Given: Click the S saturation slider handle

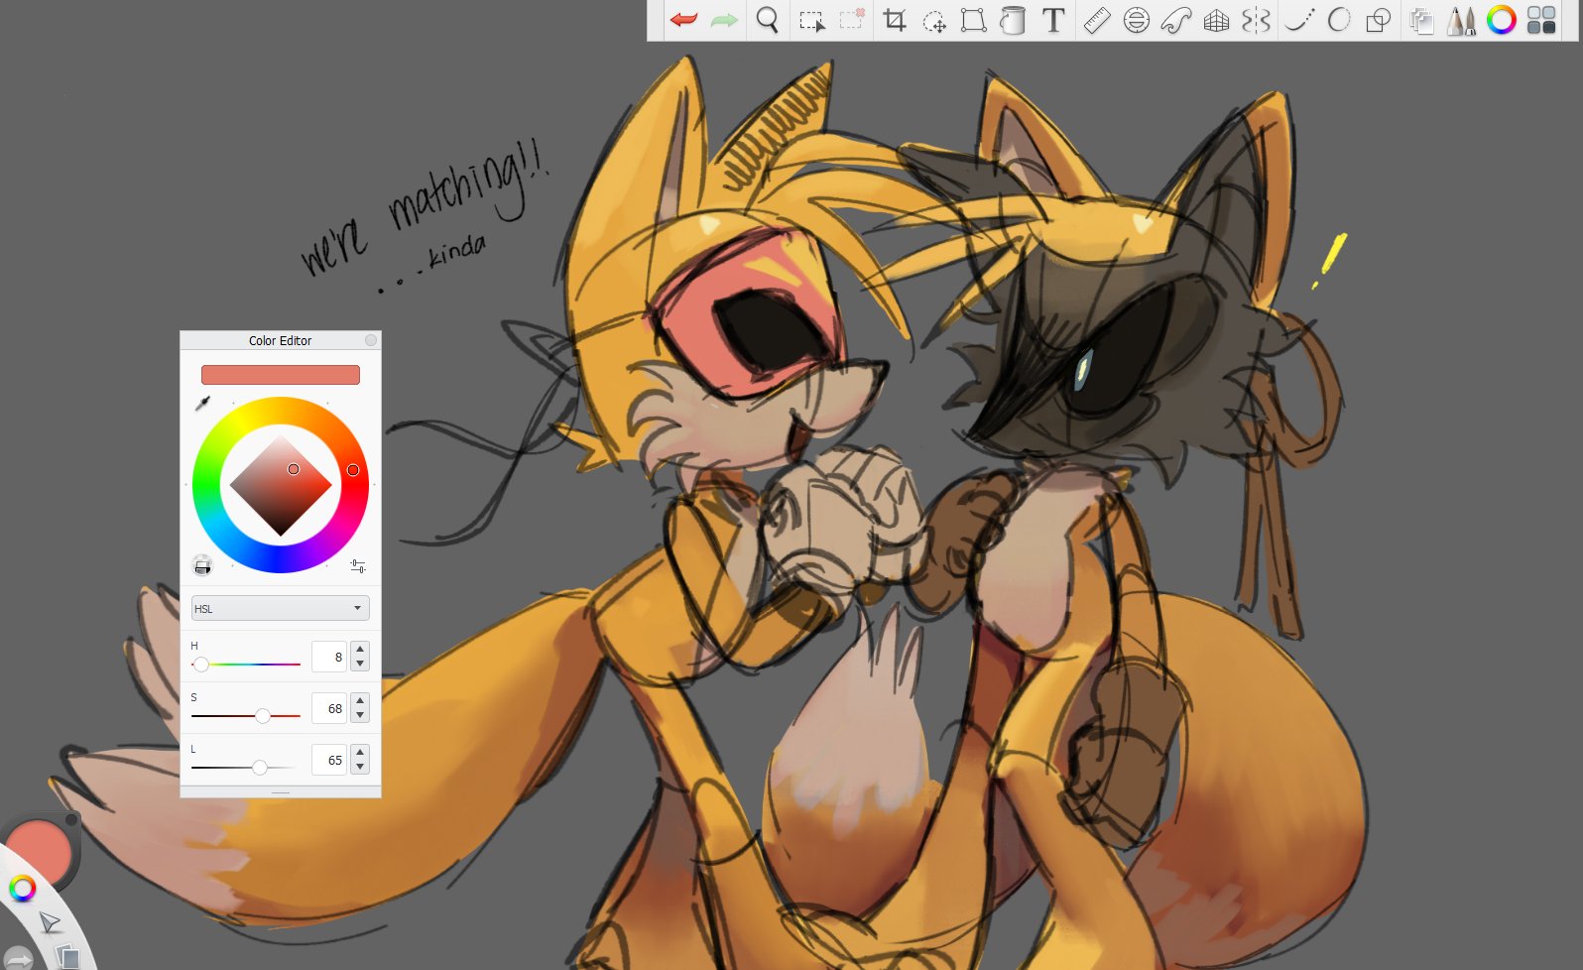Looking at the screenshot, I should coord(263,716).
